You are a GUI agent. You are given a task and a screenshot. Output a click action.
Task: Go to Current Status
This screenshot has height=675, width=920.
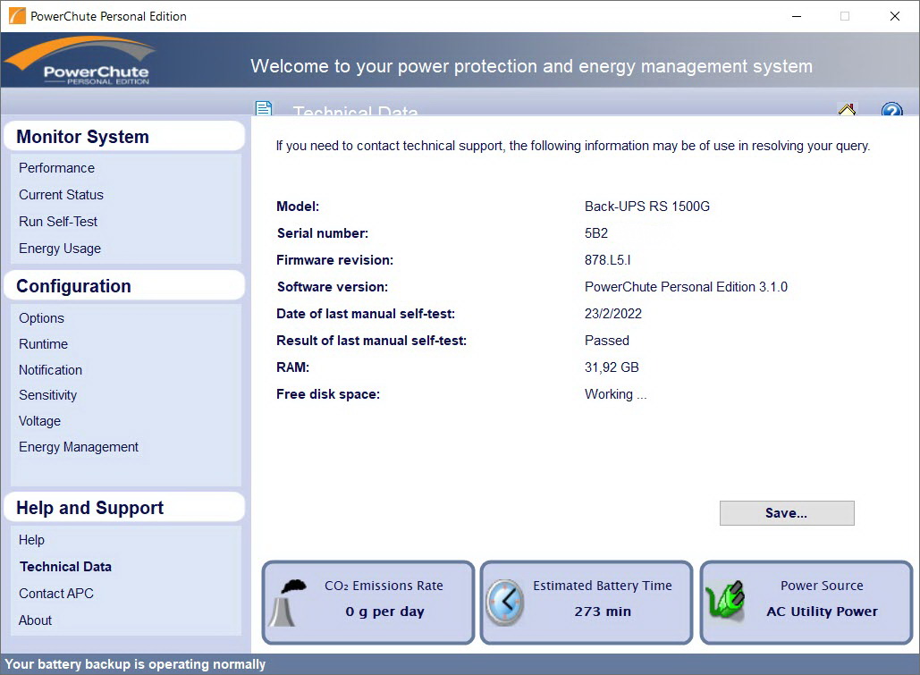[61, 195]
